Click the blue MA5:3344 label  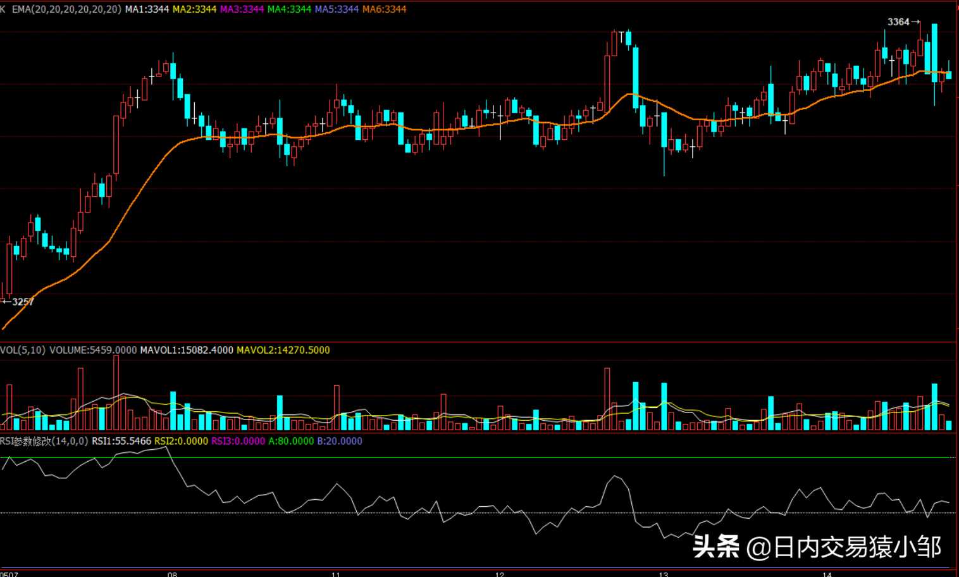coord(337,9)
